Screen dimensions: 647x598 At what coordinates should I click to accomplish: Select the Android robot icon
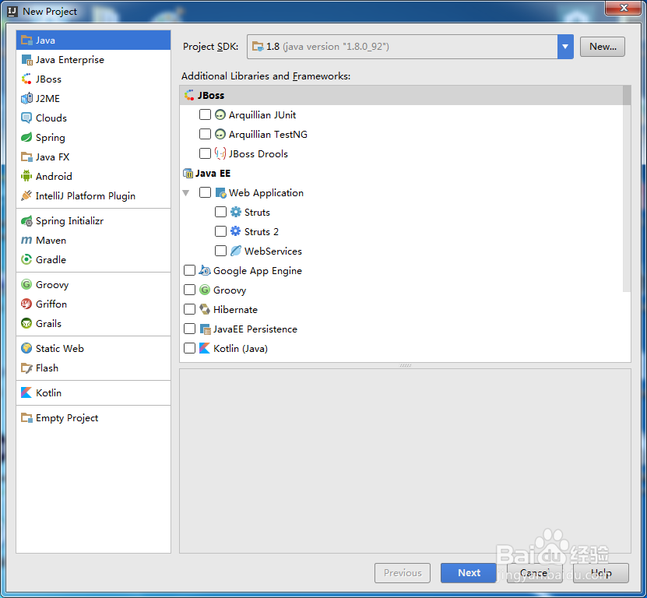[26, 176]
